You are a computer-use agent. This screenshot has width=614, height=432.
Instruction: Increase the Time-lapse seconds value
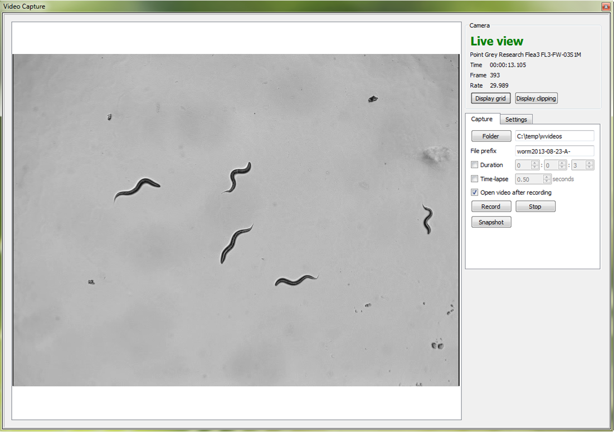[x=547, y=176]
